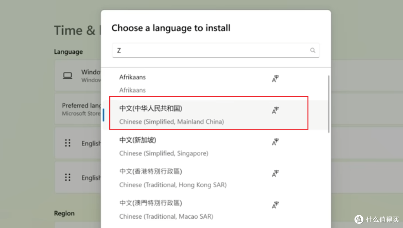Select Chinese (Simplified, Mainland China) entry
Viewport: 403px width, 228px height.
215,115
